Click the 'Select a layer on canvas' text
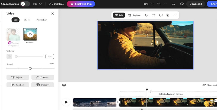 [171, 94]
